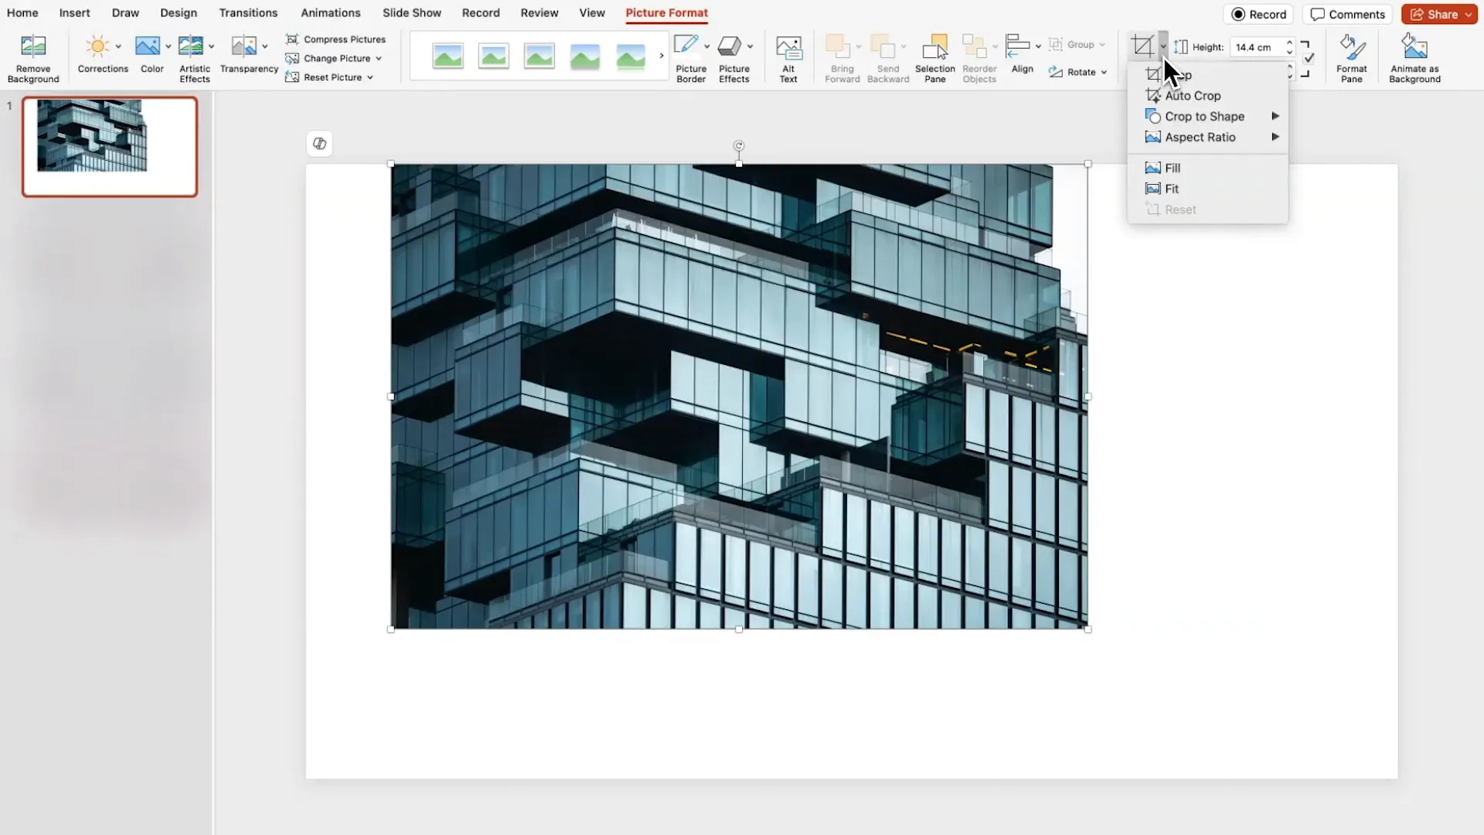Click the Transparency icon
Viewport: 1484px width, 835px height.
[244, 46]
